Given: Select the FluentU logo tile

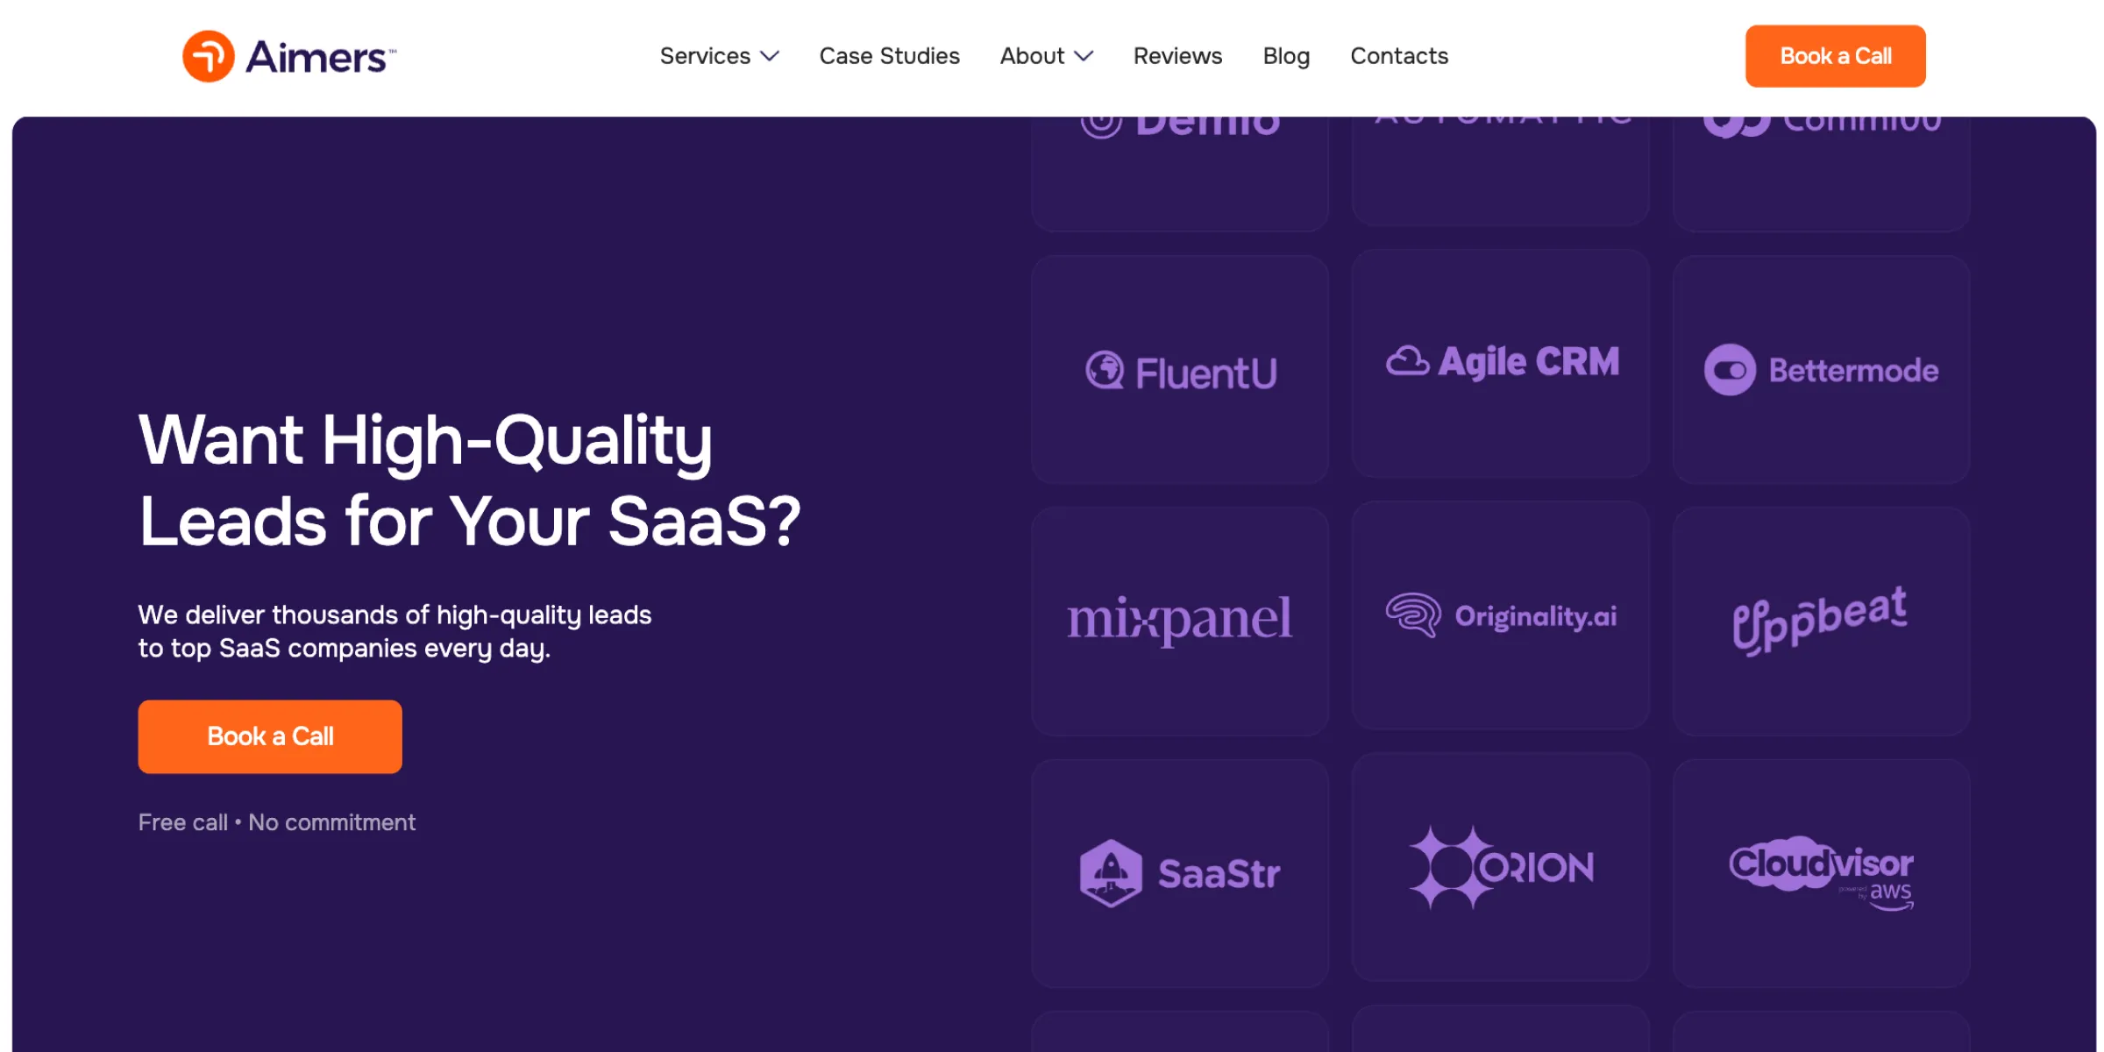Looking at the screenshot, I should pyautogui.click(x=1181, y=370).
